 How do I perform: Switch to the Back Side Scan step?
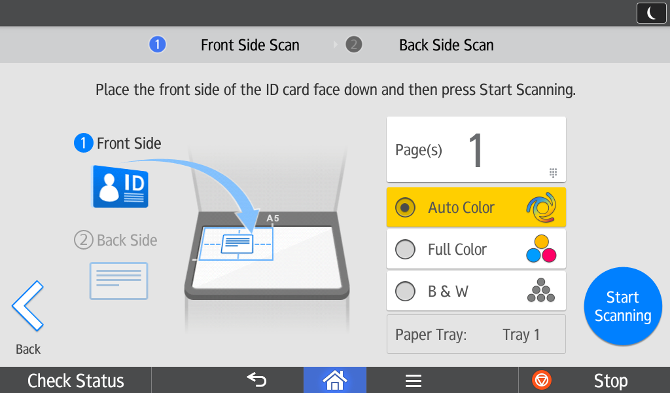(x=446, y=45)
